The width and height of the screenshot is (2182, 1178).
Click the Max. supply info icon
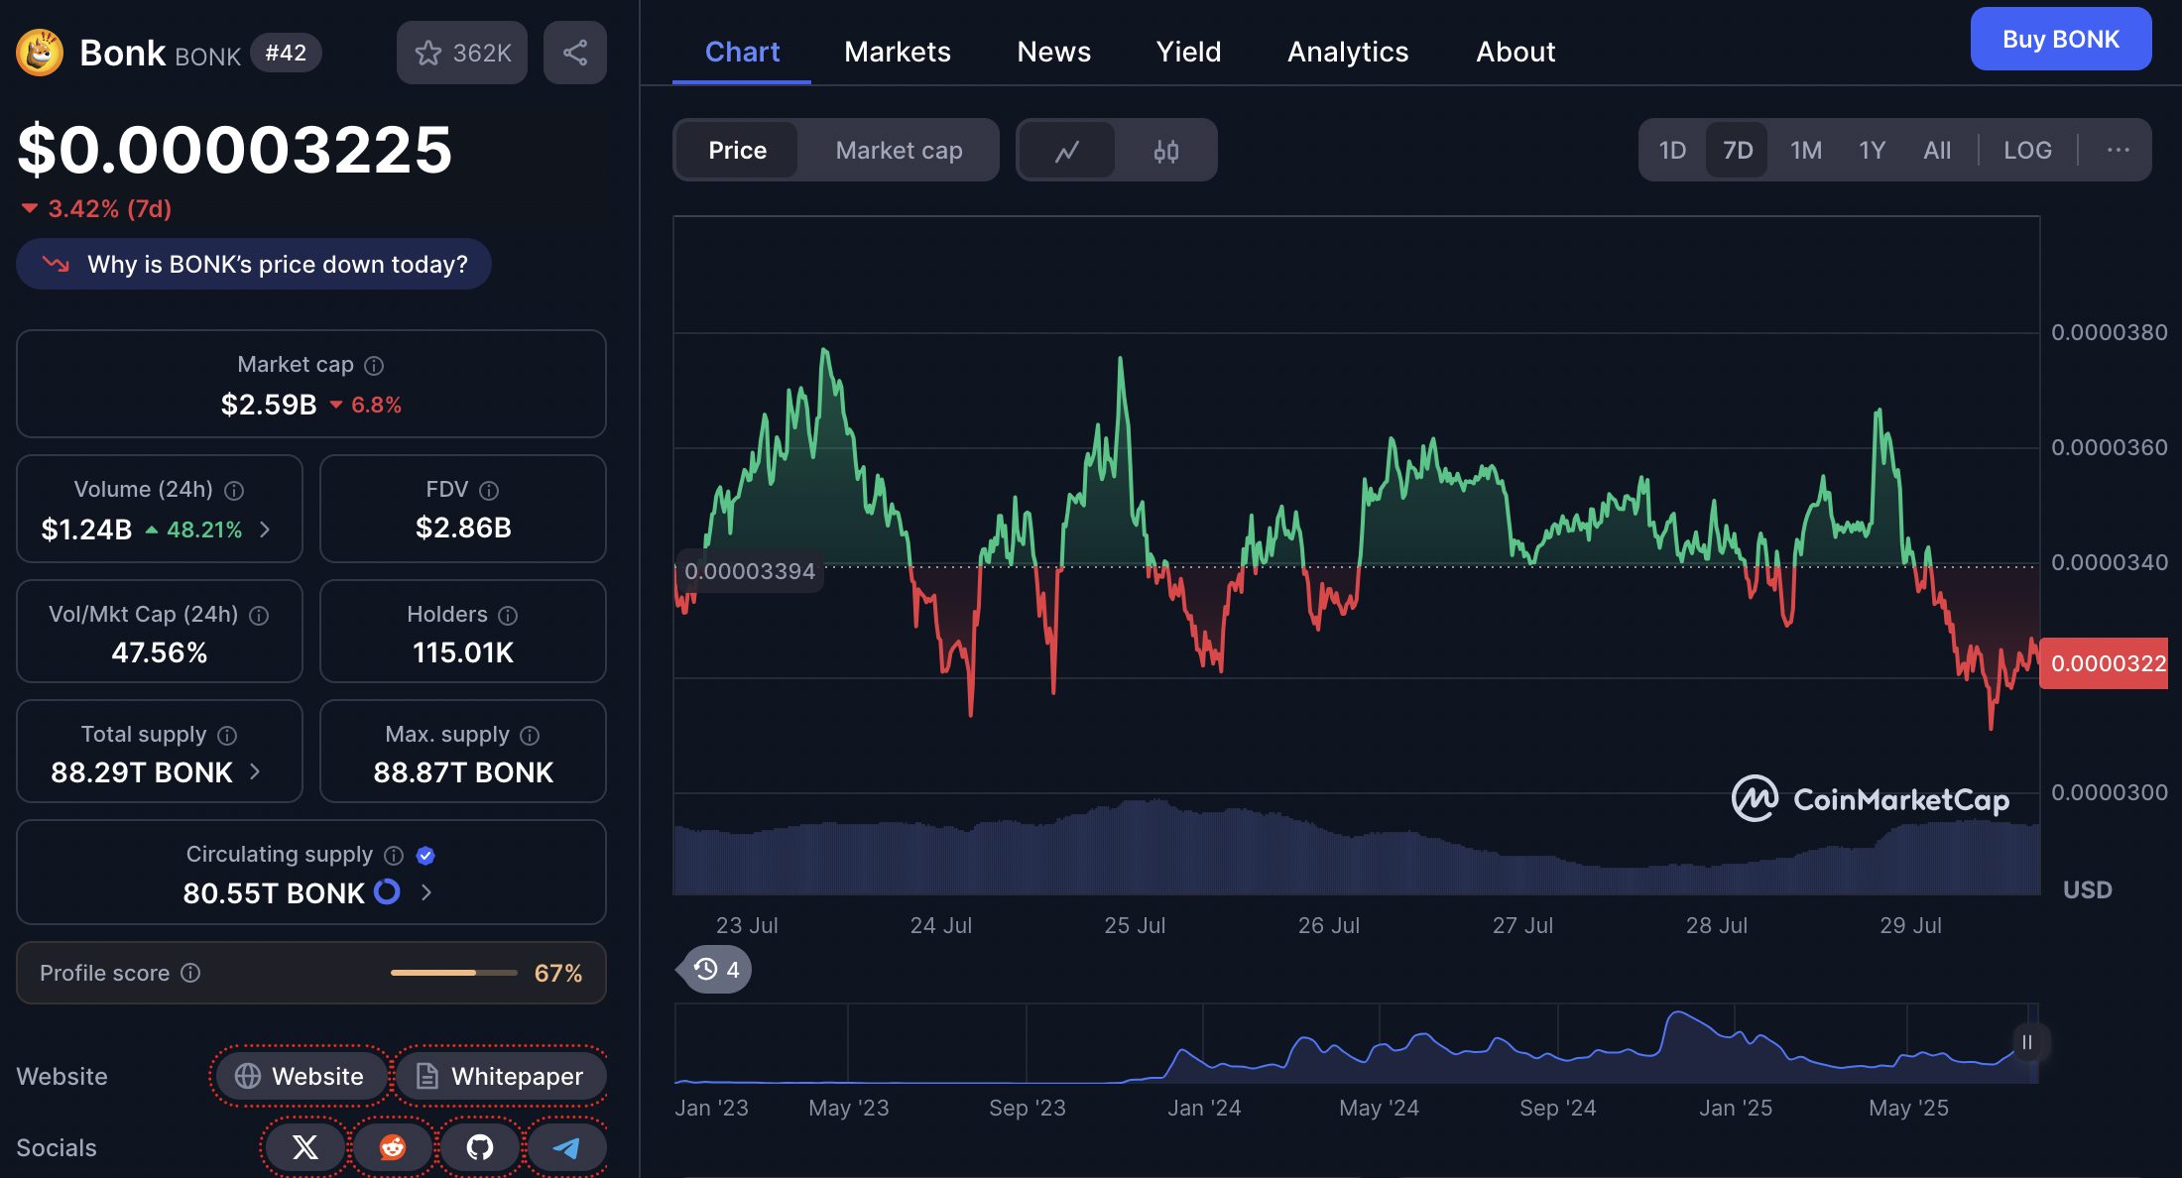coord(530,736)
